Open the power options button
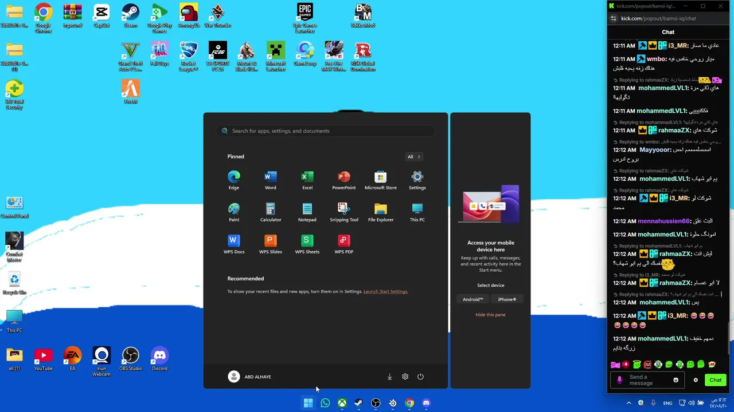The height and width of the screenshot is (412, 734). [420, 377]
